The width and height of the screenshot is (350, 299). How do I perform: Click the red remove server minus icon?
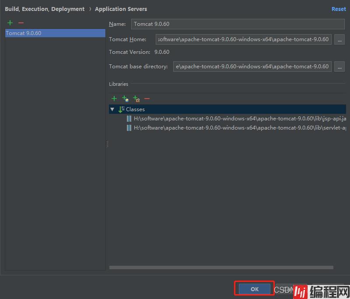pyautogui.click(x=21, y=23)
